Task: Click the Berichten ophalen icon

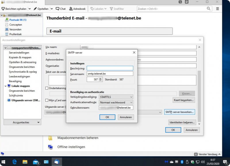Action: click(3, 9)
